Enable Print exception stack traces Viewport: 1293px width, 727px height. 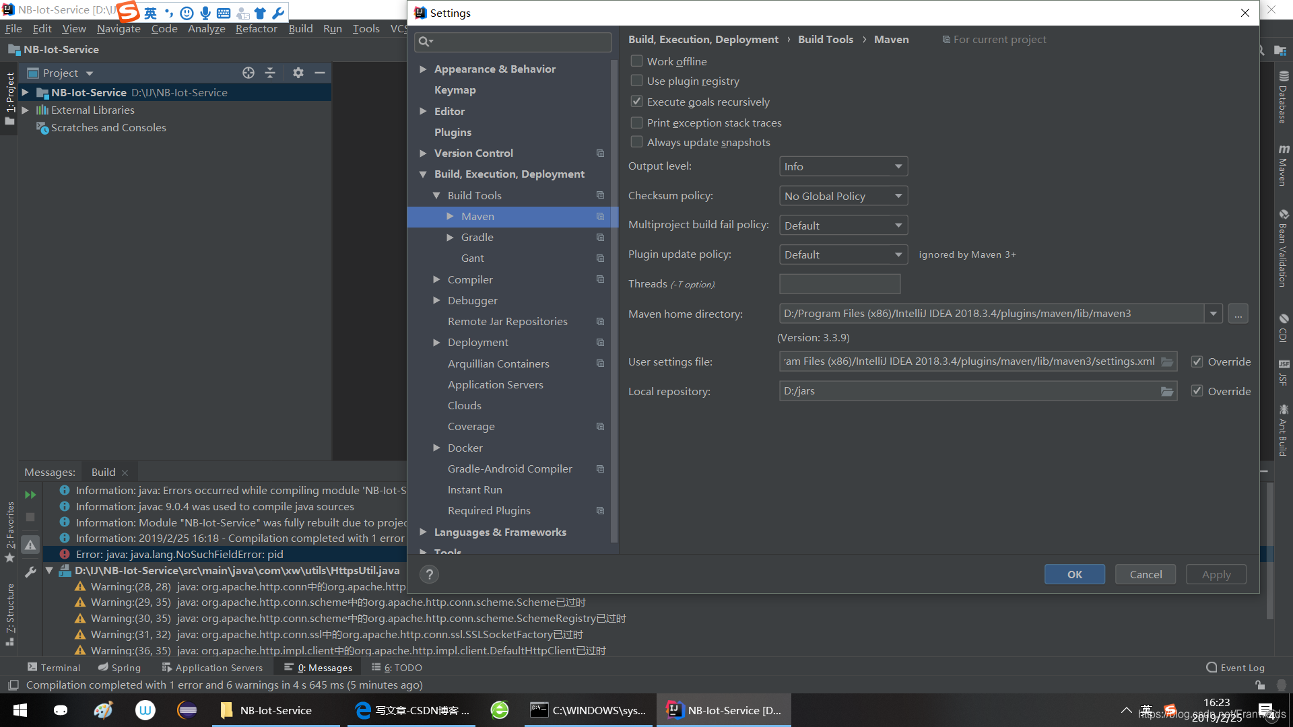tap(636, 123)
